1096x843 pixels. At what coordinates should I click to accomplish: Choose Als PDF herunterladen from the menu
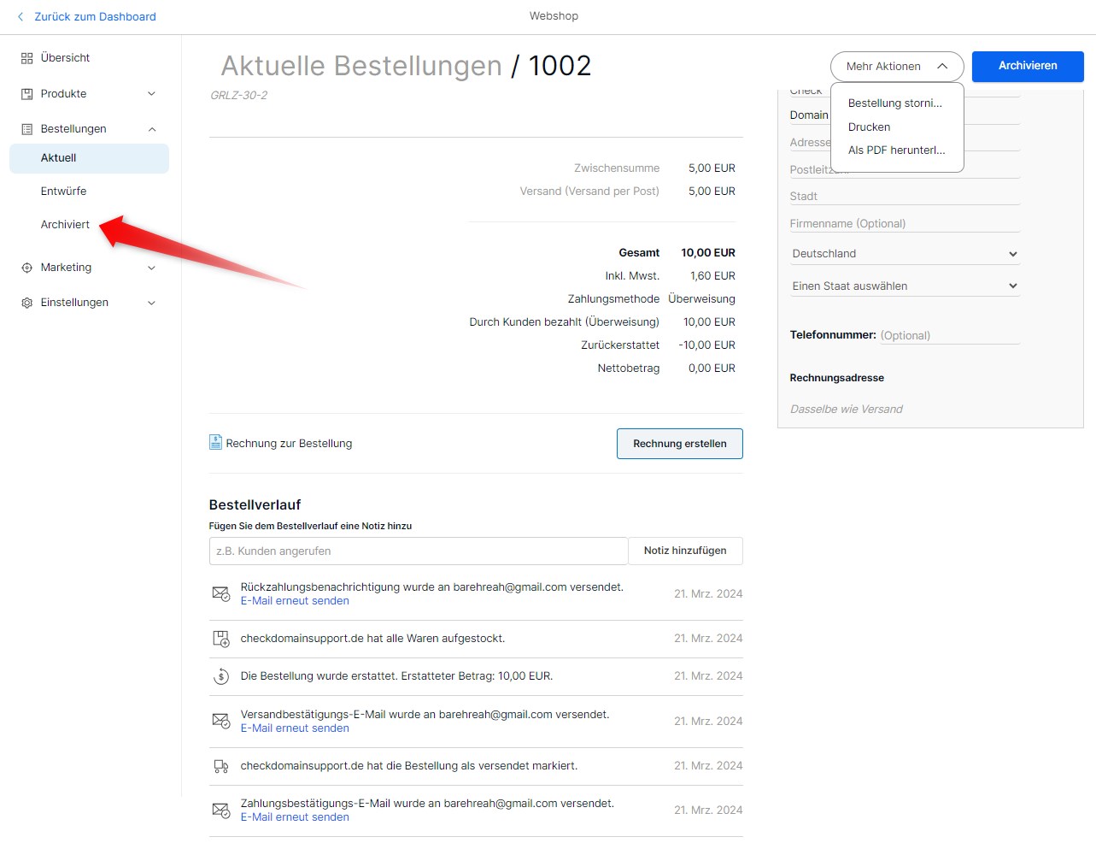(x=896, y=150)
